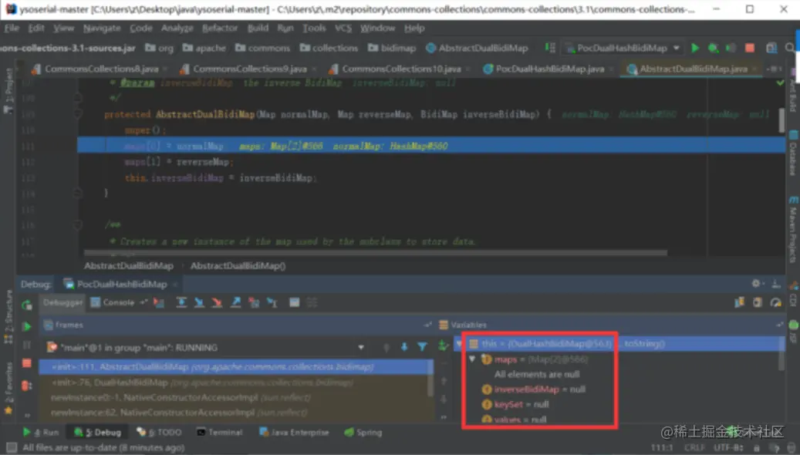Click the Step Into icon
800x455 pixels.
[199, 302]
